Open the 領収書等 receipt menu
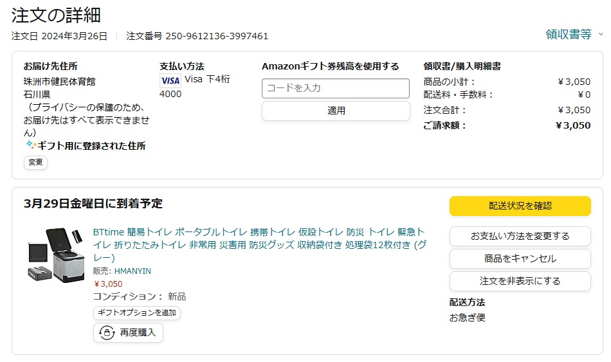 [569, 34]
